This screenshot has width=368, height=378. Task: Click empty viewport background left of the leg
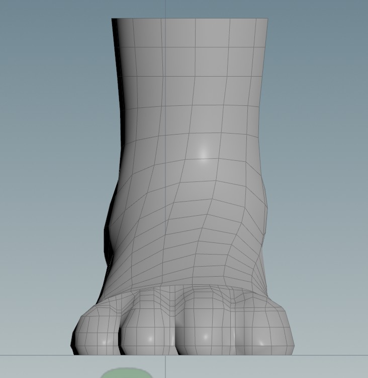pyautogui.click(x=50, y=151)
